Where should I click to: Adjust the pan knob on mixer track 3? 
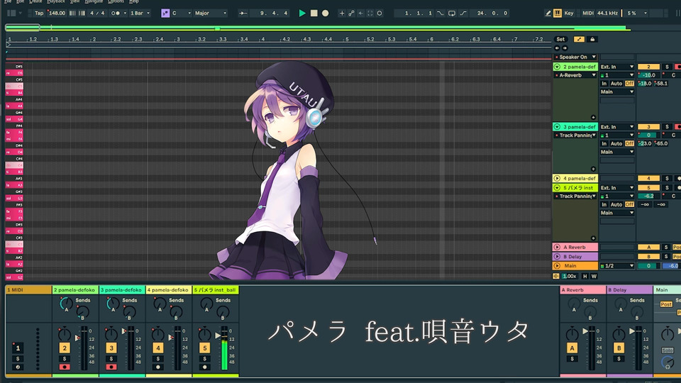[x=111, y=333]
